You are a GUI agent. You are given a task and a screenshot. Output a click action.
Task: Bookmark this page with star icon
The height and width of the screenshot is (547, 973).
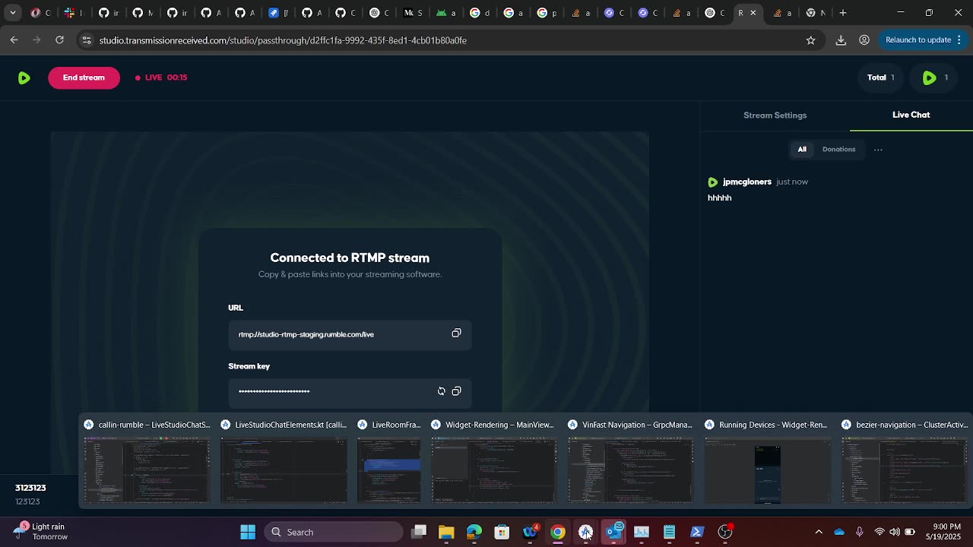click(x=810, y=40)
